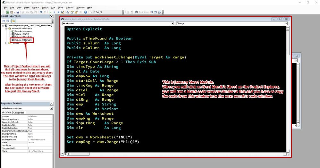Click the grayed Toolbox toolbar icon

coord(80,12)
